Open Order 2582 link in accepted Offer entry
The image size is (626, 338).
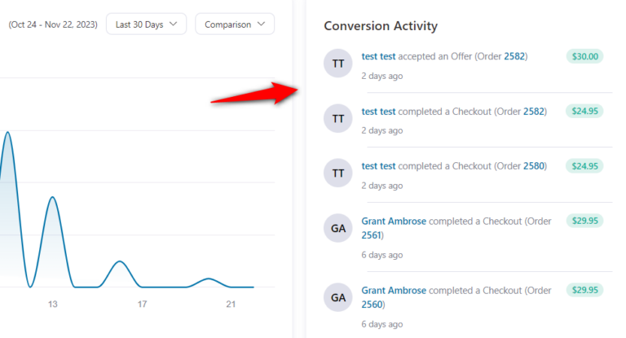coord(514,56)
